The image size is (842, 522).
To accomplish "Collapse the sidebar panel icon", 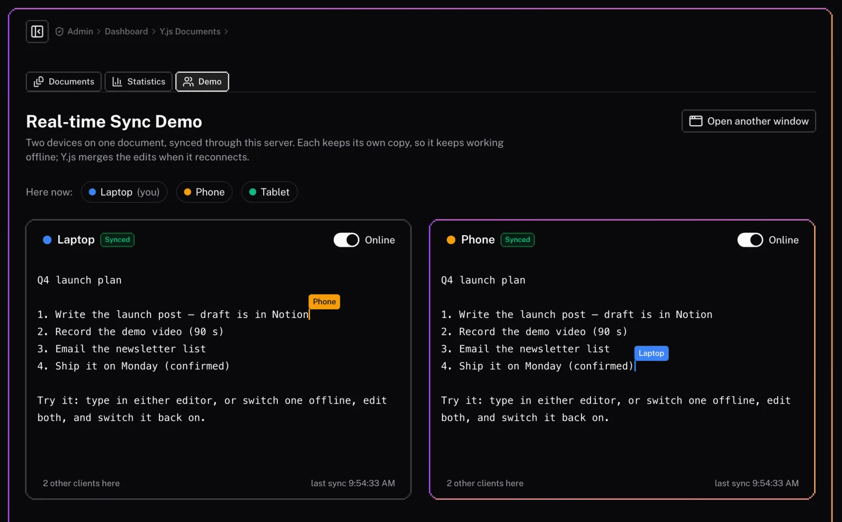I will (x=37, y=32).
